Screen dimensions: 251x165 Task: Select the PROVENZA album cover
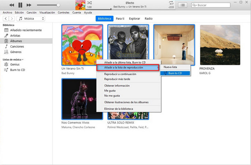tap(220, 45)
